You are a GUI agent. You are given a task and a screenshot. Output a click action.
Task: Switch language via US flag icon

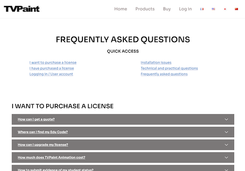coord(214,9)
